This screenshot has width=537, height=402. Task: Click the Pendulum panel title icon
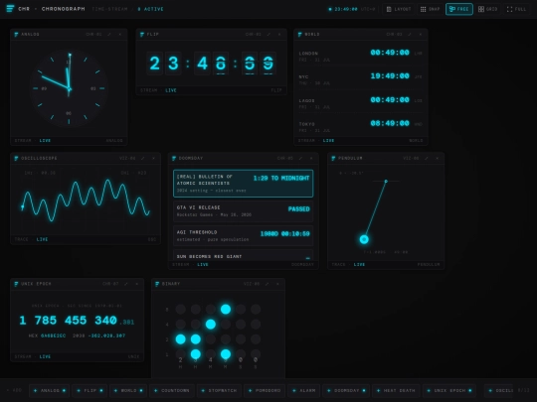pos(333,158)
